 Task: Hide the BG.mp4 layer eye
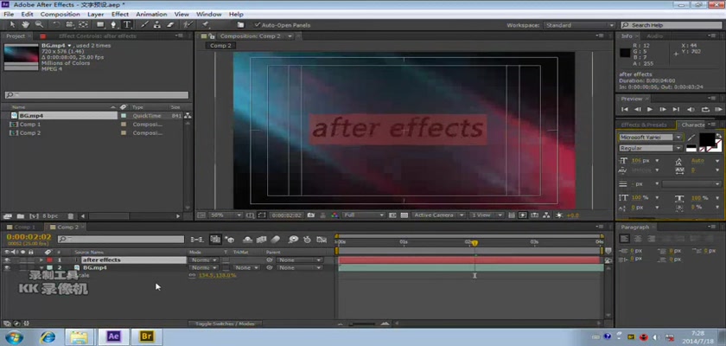click(x=7, y=268)
